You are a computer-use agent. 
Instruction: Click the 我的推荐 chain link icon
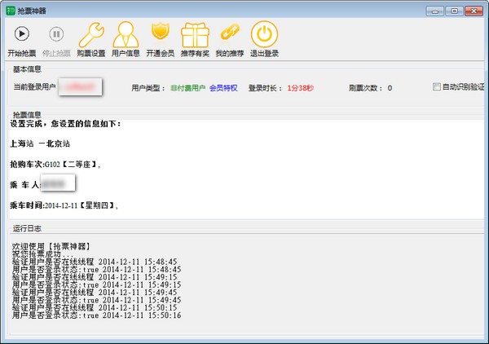click(229, 34)
